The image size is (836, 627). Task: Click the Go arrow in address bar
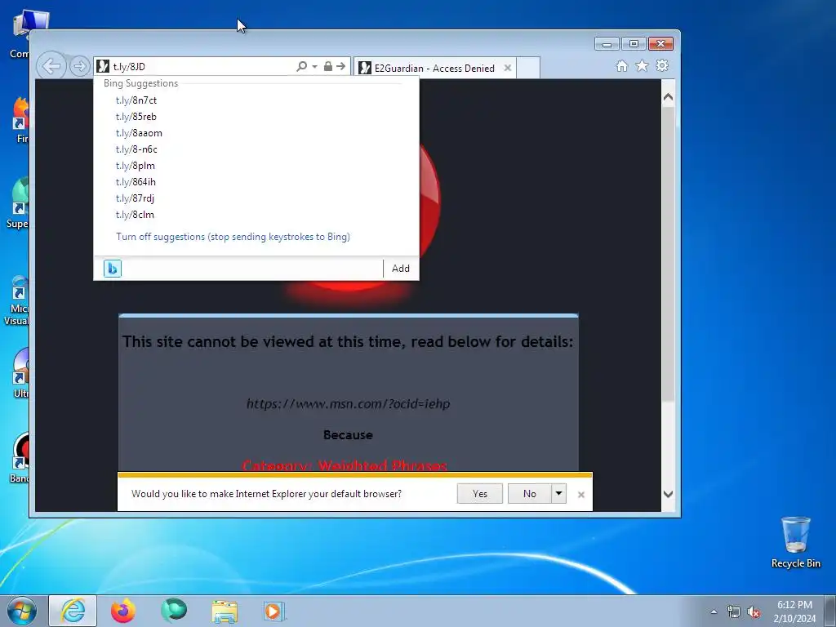[340, 66]
